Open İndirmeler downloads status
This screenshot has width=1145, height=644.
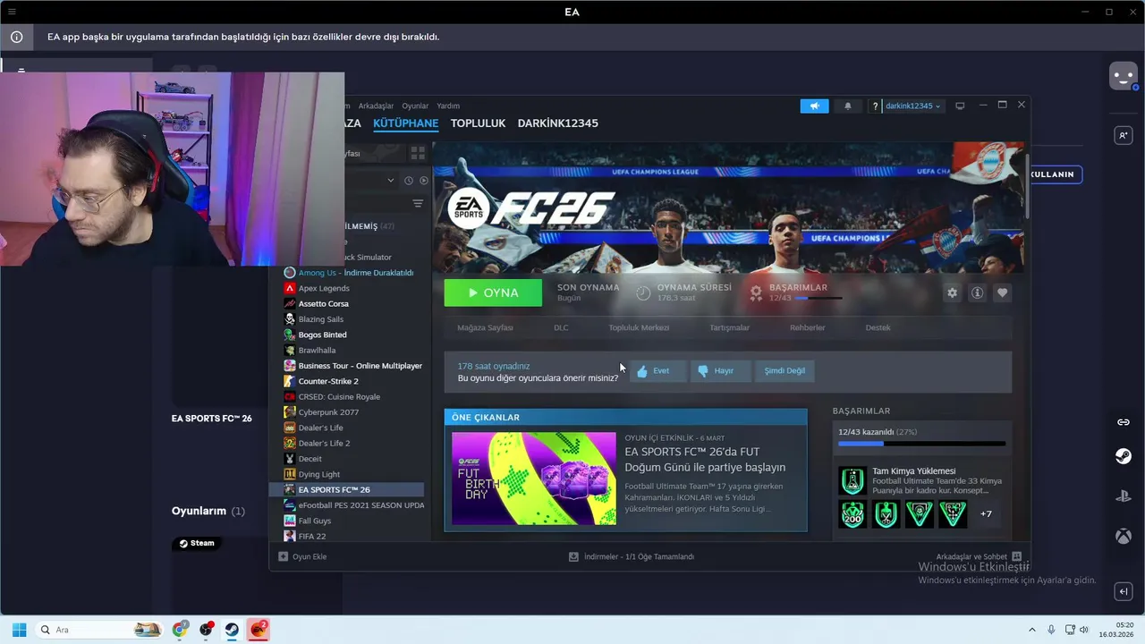tap(632, 556)
